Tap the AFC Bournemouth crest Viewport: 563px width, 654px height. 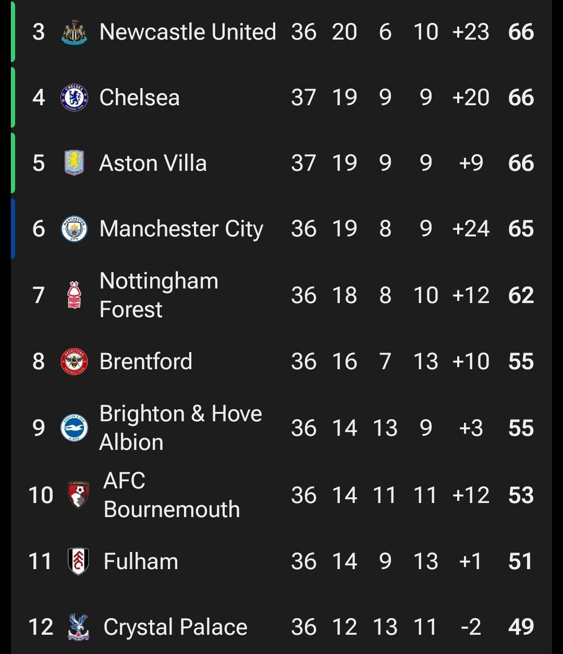click(x=78, y=495)
